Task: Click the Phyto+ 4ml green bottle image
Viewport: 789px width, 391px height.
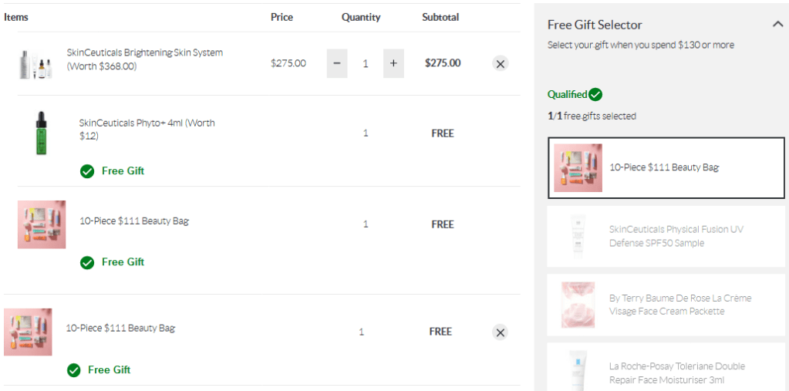Action: click(41, 133)
